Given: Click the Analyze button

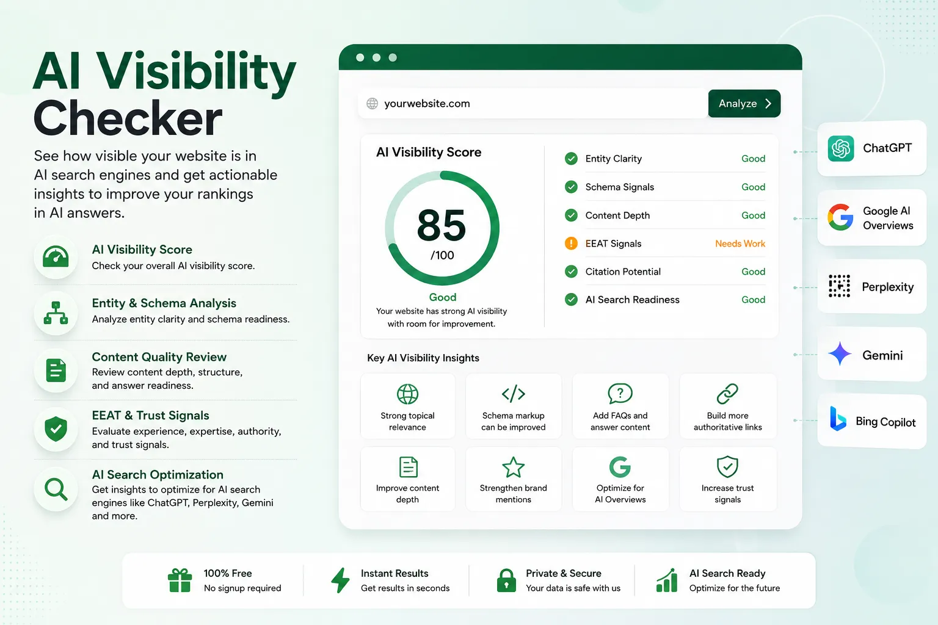Looking at the screenshot, I should tap(744, 104).
